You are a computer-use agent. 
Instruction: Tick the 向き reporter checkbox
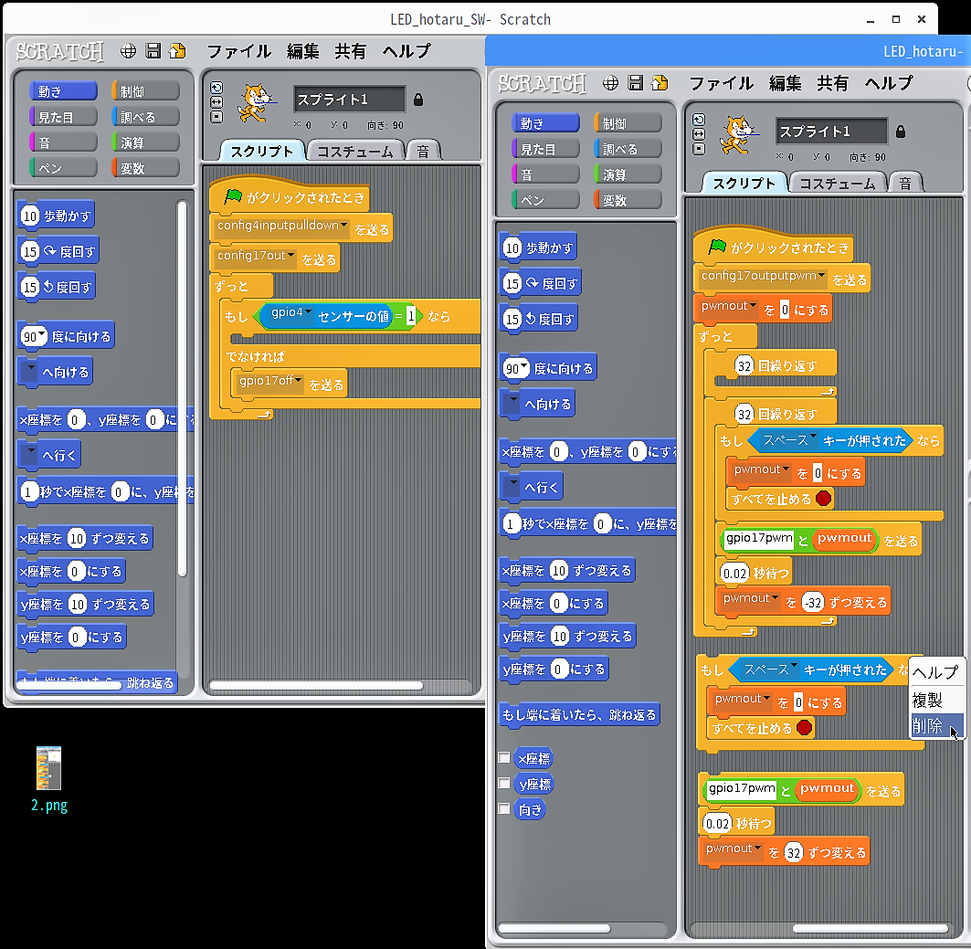click(504, 808)
